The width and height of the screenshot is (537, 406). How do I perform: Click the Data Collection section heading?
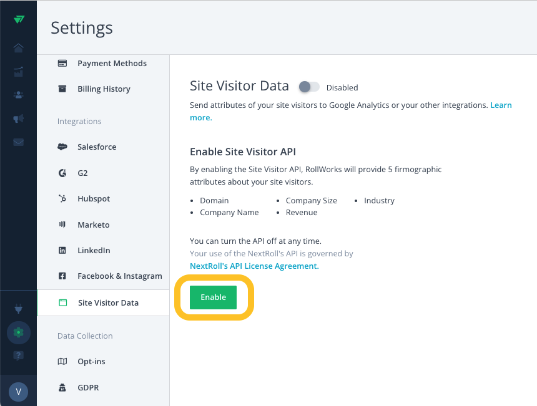tap(85, 336)
